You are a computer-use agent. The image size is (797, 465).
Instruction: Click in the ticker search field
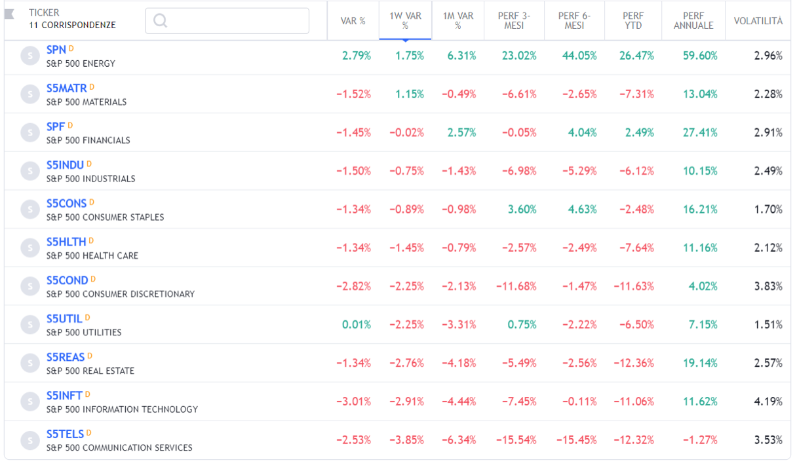click(x=236, y=21)
